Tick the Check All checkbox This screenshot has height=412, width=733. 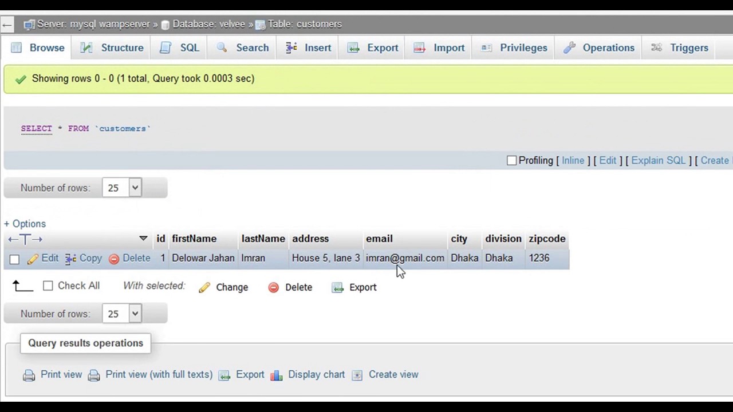48,286
